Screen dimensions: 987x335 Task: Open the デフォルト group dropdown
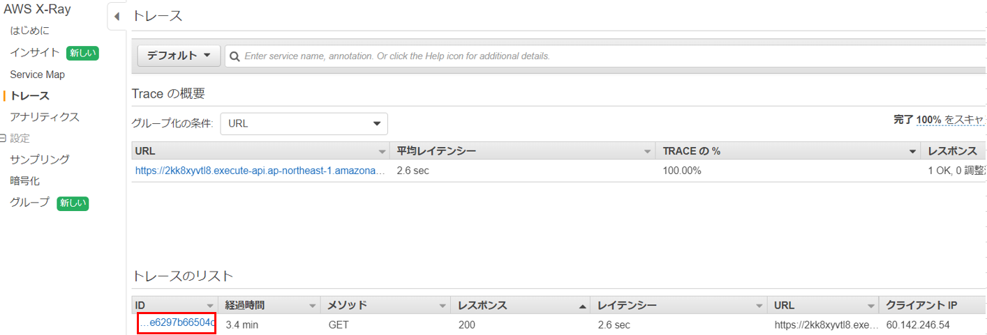pyautogui.click(x=179, y=56)
